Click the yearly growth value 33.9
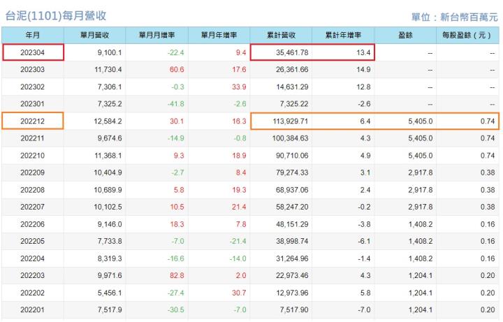 [x=239, y=87]
